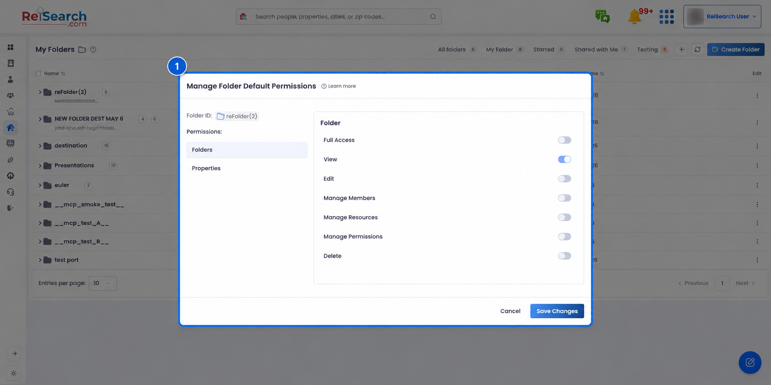Click Cancel in the permissions dialog
The height and width of the screenshot is (385, 771).
click(510, 311)
